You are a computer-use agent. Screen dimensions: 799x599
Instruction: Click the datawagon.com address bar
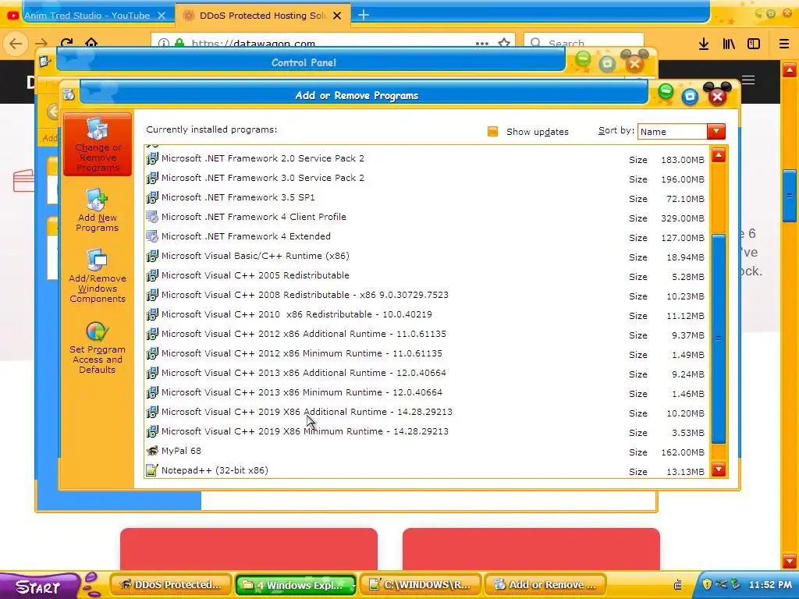click(333, 43)
